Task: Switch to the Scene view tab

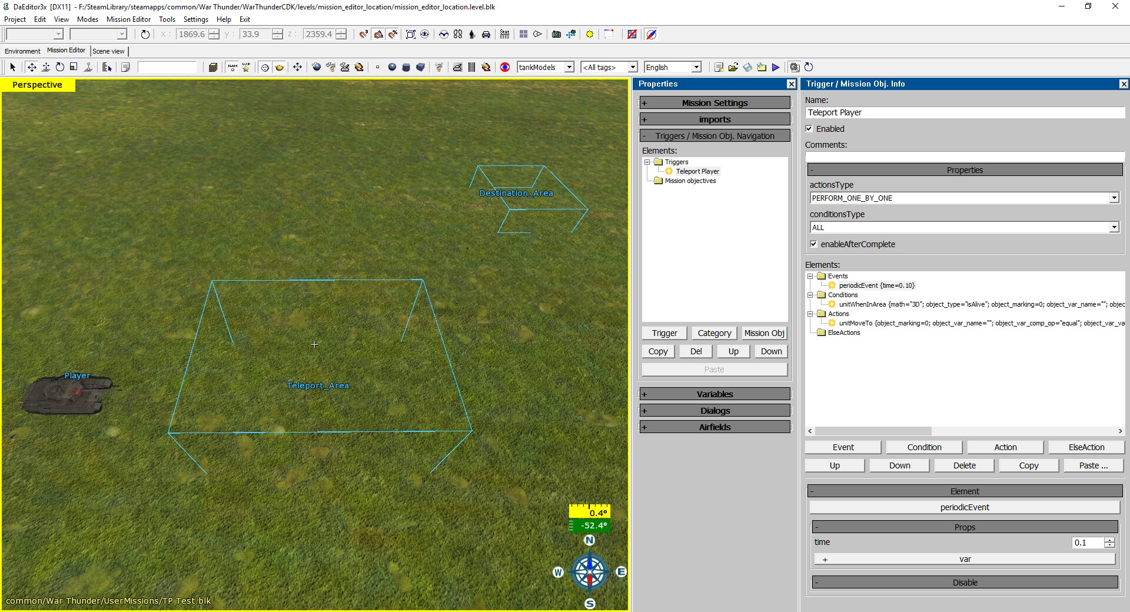Action: [108, 51]
